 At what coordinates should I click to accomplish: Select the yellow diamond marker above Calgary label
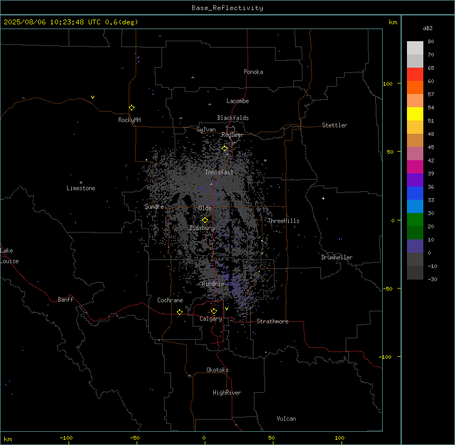pyautogui.click(x=214, y=311)
